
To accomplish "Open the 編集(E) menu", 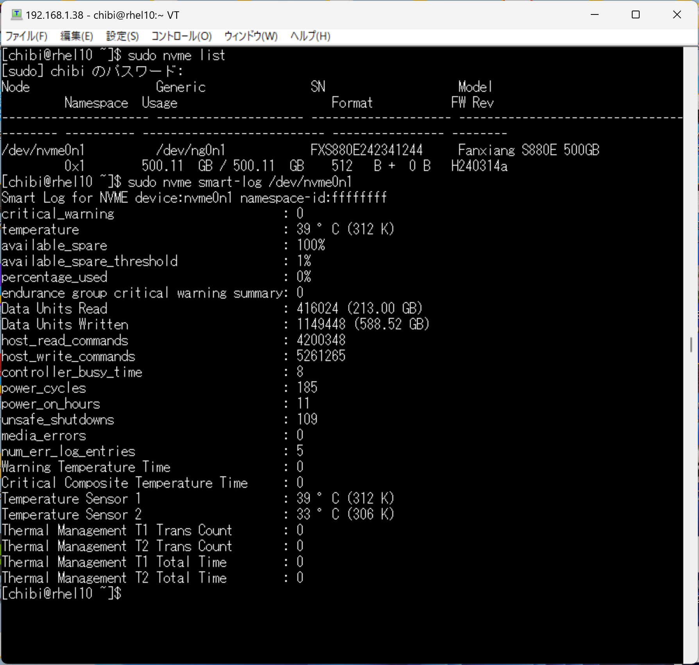I will (77, 36).
